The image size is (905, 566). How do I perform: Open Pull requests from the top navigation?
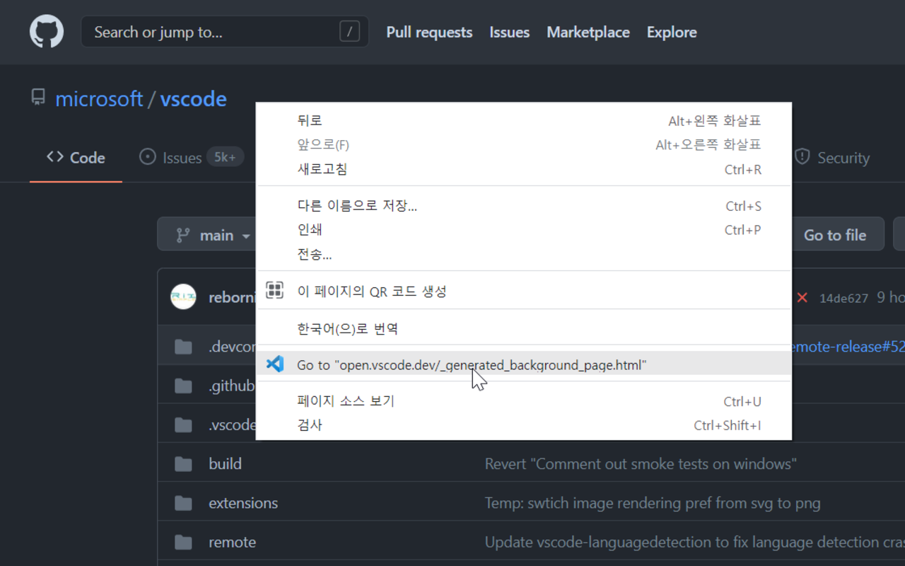coord(428,32)
